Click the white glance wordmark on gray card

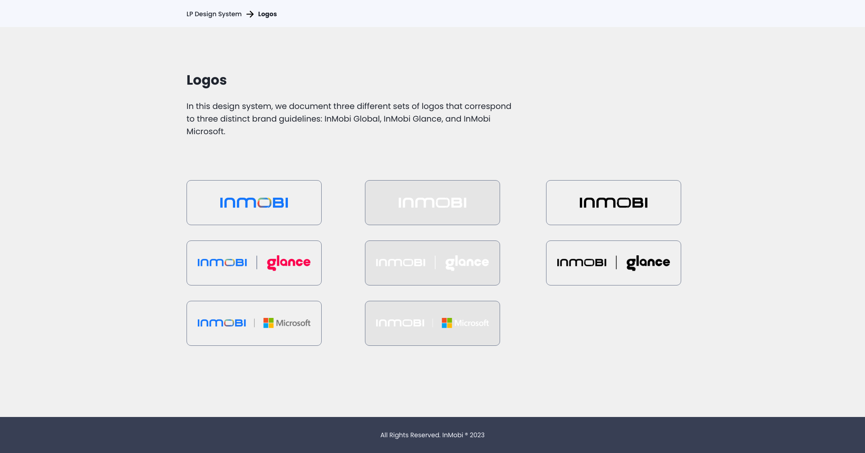pyautogui.click(x=467, y=263)
